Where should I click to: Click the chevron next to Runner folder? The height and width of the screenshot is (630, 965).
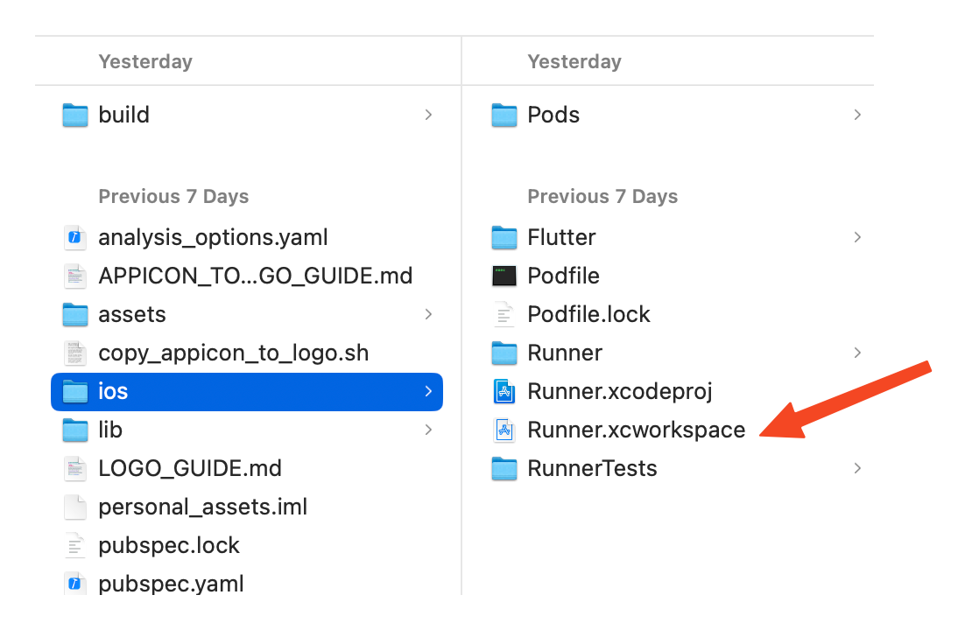click(x=857, y=353)
